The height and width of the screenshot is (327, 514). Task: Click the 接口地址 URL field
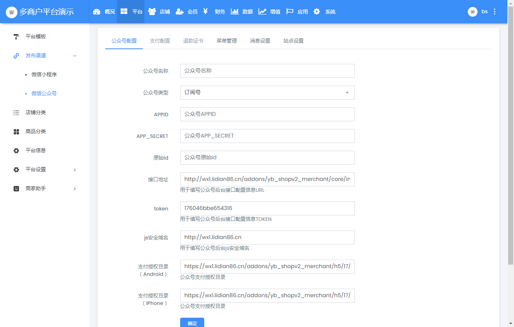tap(267, 179)
